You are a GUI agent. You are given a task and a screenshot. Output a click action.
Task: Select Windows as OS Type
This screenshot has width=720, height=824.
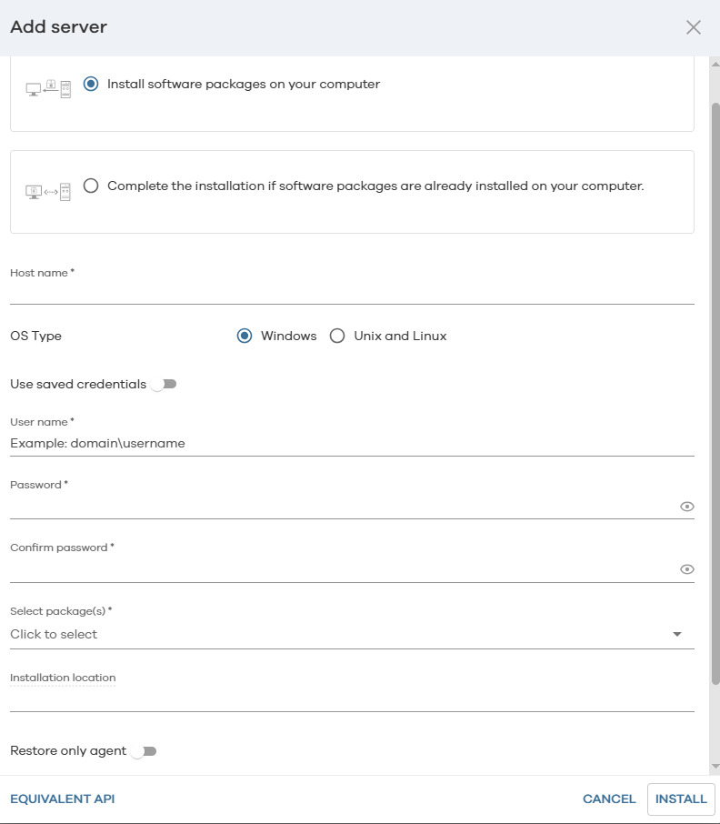(244, 336)
